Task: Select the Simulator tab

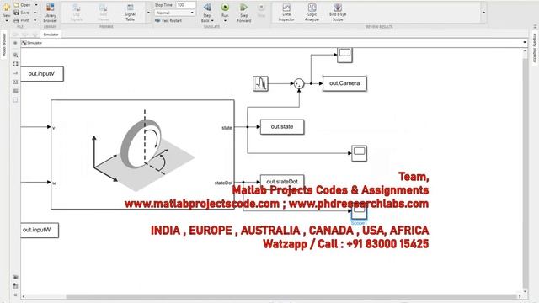Action: (x=51, y=35)
